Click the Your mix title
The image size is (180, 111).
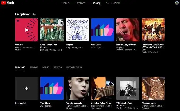pyautogui.click(x=19, y=45)
